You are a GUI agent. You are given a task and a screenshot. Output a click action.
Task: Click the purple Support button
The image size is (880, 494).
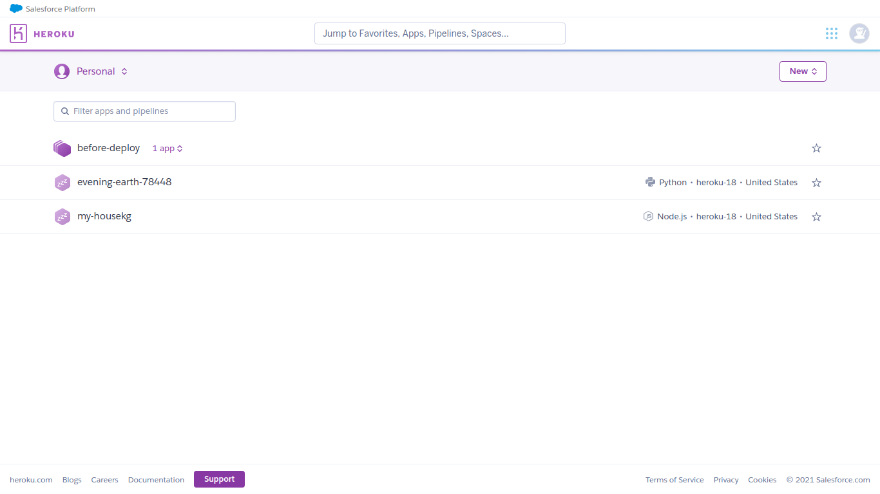219,479
